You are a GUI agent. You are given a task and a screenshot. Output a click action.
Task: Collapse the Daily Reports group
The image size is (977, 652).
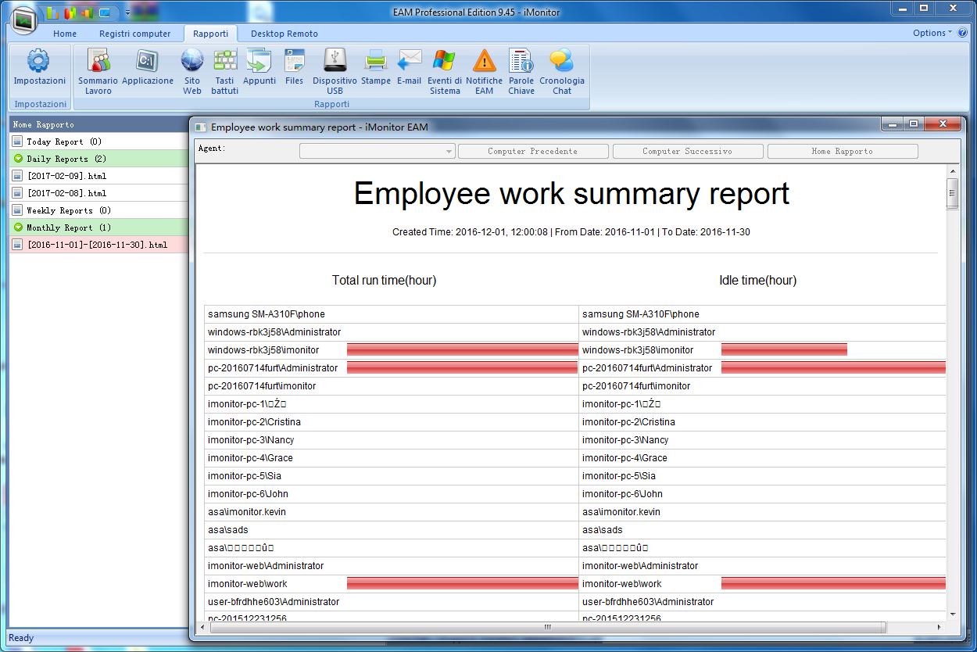tap(19, 159)
